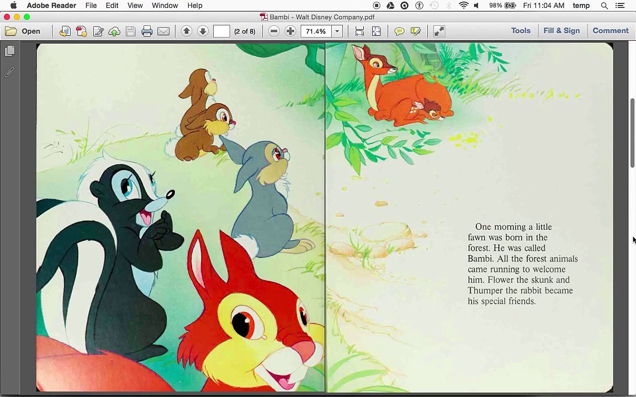Show attachments paperclip panel in sidebar
The image size is (636, 397).
pyautogui.click(x=10, y=72)
